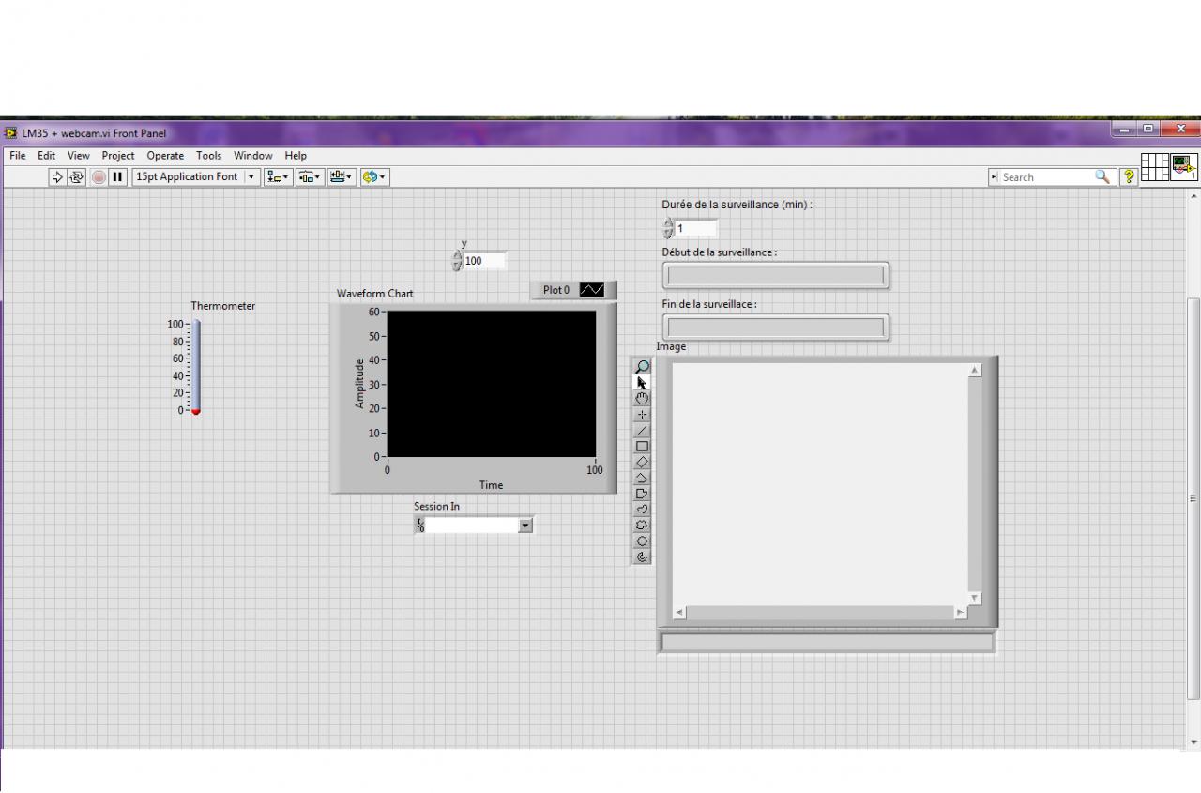The height and width of the screenshot is (793, 1201).
Task: Click the Abort Execution stop button
Action: coord(99,176)
